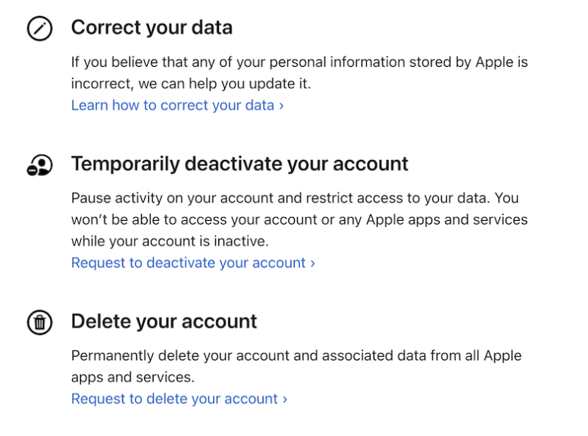The width and height of the screenshot is (588, 436).
Task: Click the chevron ending the deactivate request link
Action: (x=312, y=263)
